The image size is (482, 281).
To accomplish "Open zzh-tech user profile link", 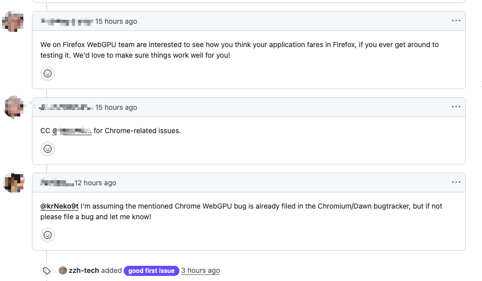I will click(x=84, y=271).
